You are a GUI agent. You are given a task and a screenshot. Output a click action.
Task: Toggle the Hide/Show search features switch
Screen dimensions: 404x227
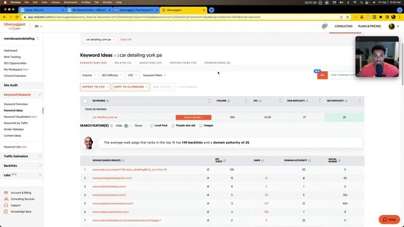pyautogui.click(x=128, y=125)
